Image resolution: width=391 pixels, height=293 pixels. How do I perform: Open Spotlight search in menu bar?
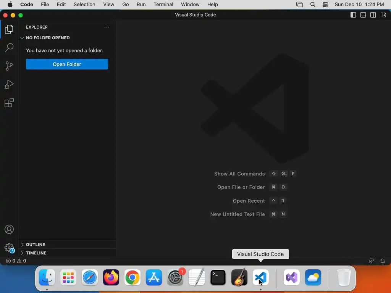pos(313,5)
